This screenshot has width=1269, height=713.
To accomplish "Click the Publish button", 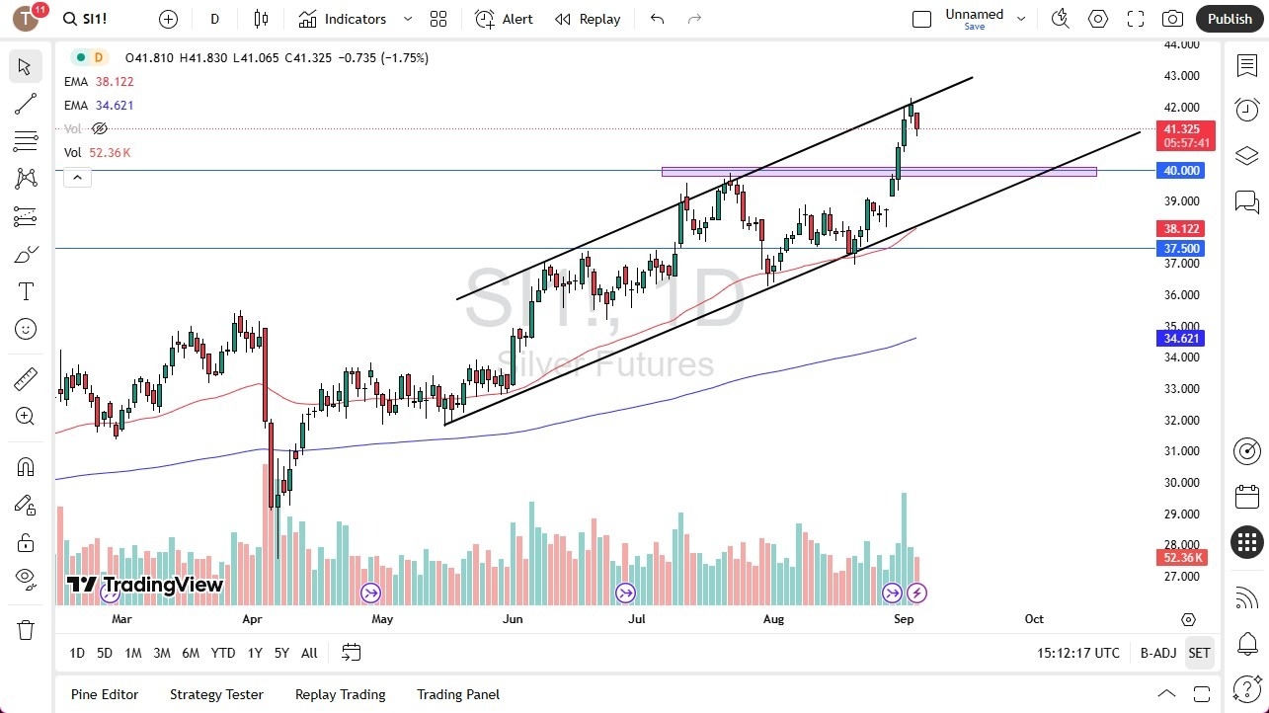I will [x=1229, y=18].
